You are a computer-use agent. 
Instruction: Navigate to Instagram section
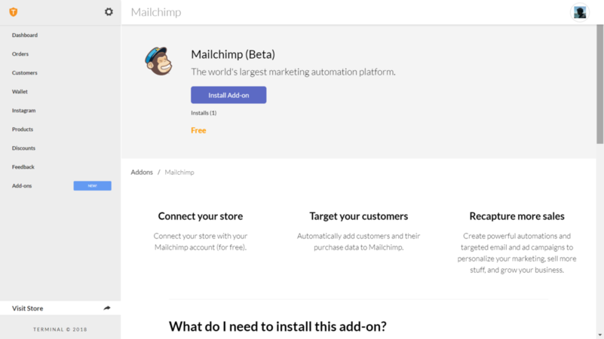tap(23, 111)
